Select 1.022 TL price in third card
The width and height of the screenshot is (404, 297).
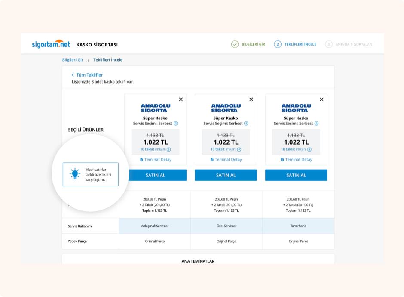click(x=296, y=142)
